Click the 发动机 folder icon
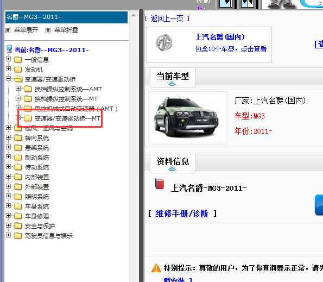The image size is (323, 282). click(18, 69)
